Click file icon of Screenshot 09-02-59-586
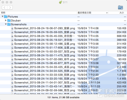This screenshot has width=127, height=100. 12,90
